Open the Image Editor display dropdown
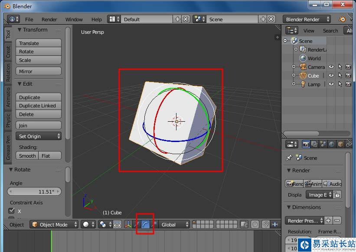The width and height of the screenshot is (356, 252). pos(319,195)
